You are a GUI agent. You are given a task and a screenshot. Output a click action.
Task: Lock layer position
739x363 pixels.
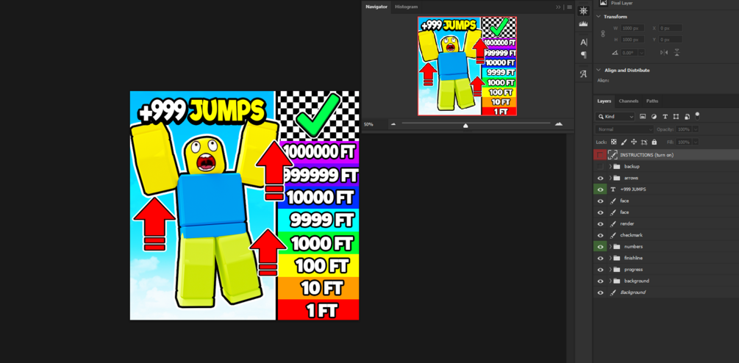pos(634,142)
